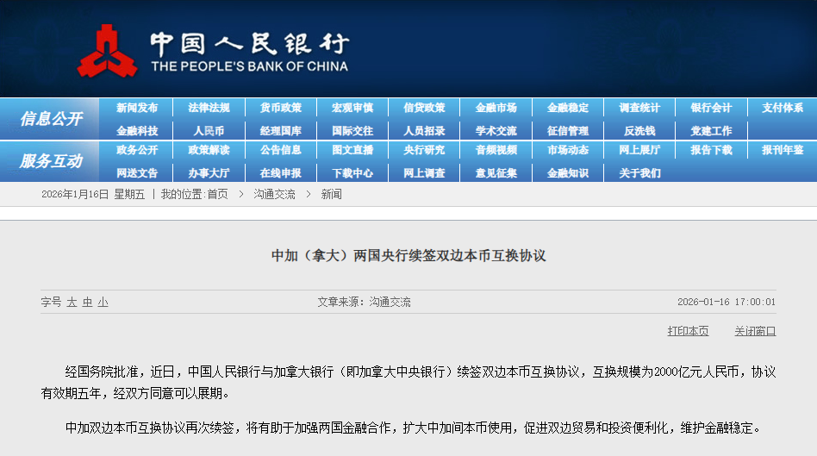This screenshot has height=456, width=817.
Task: Open the 下载中心 page
Action: [x=352, y=172]
